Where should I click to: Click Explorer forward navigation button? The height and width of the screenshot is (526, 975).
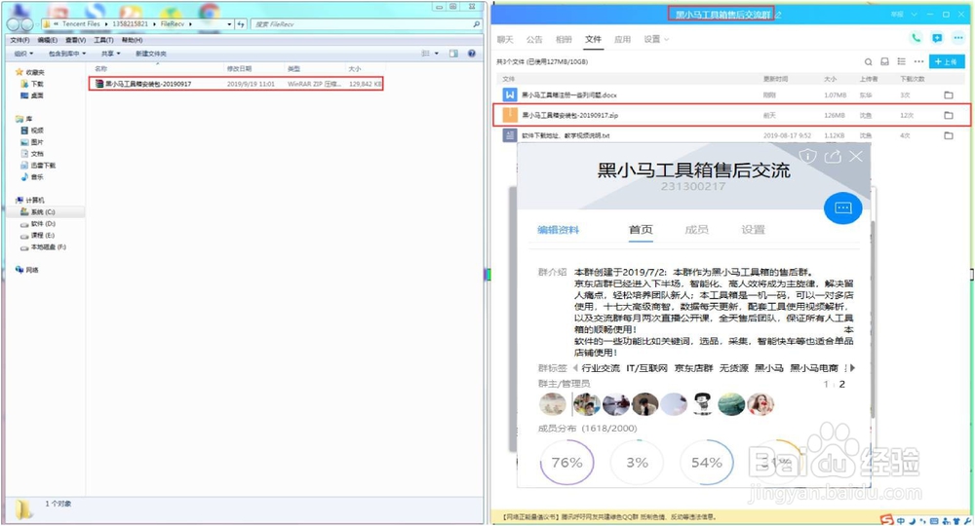coord(26,24)
